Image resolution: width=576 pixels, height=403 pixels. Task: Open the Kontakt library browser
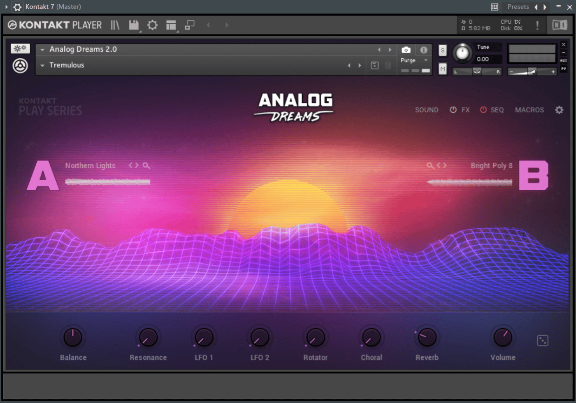tap(115, 25)
